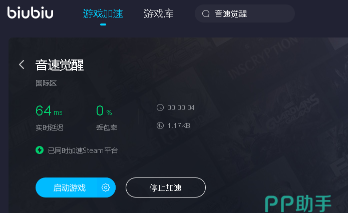The width and height of the screenshot is (348, 213).
Task: Click the 00:00:04 elapsed timer
Action: (181, 107)
